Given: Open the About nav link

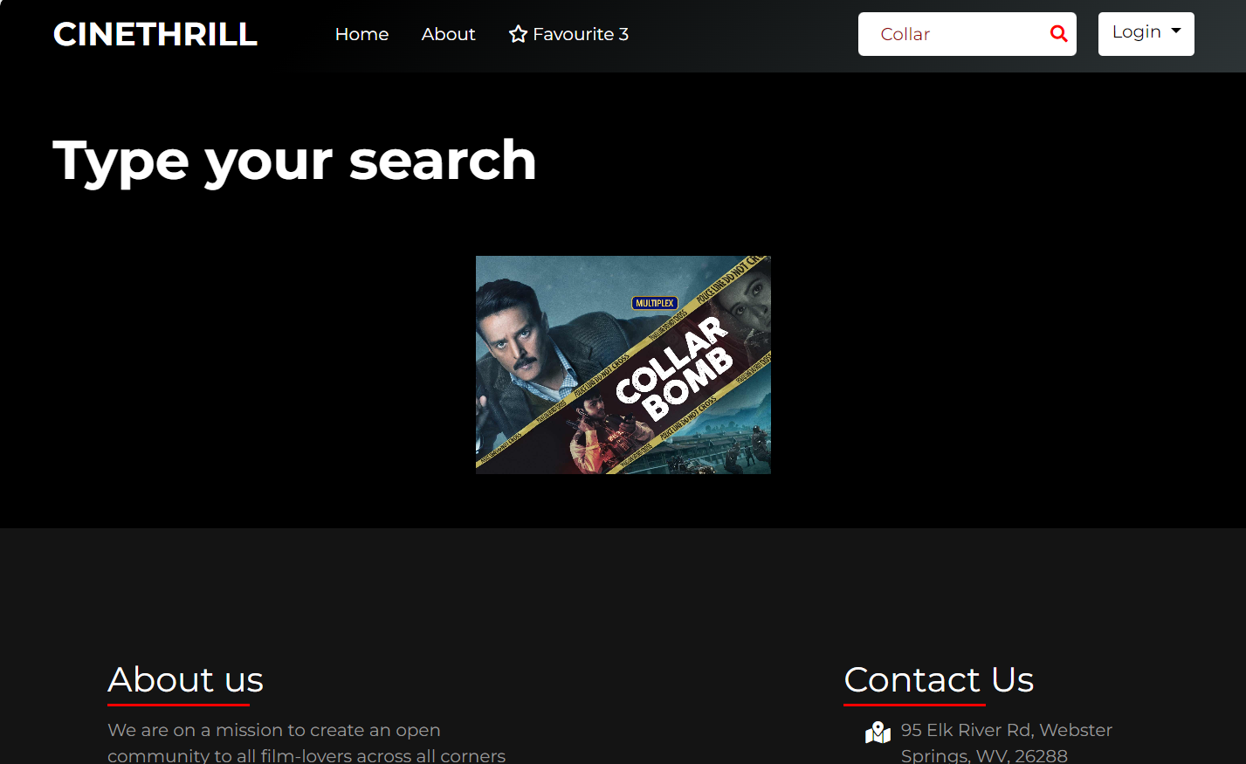Looking at the screenshot, I should coord(448,34).
